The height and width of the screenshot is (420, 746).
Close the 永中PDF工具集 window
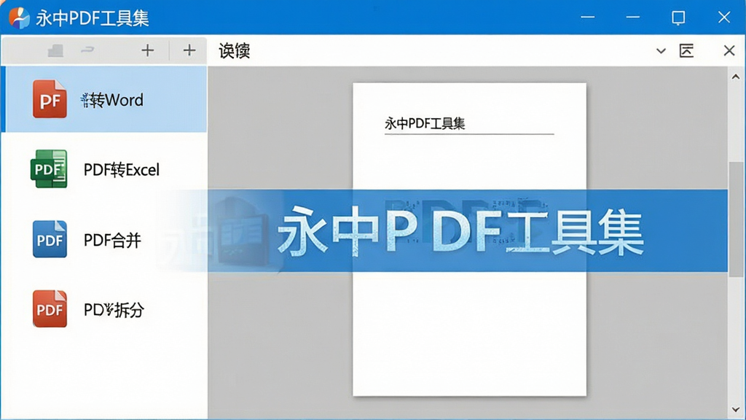pos(724,17)
